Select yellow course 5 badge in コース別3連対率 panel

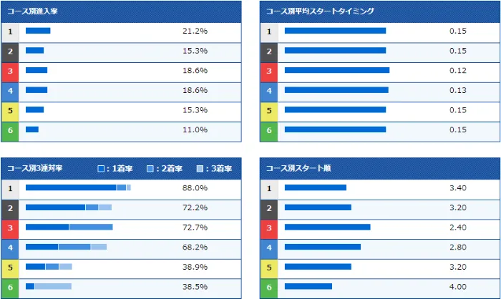(x=11, y=267)
